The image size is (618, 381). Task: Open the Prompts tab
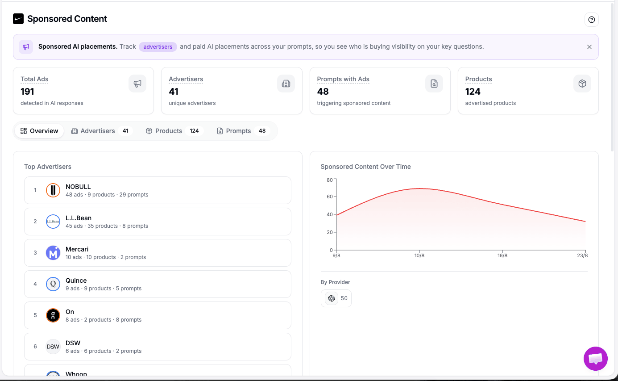click(242, 131)
